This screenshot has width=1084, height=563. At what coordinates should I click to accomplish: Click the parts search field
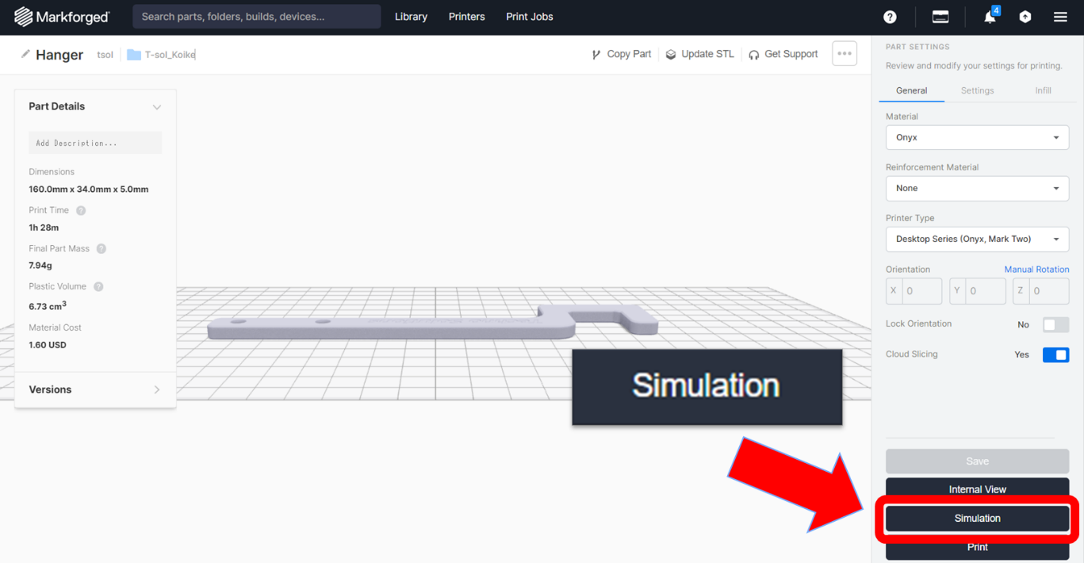tap(255, 16)
